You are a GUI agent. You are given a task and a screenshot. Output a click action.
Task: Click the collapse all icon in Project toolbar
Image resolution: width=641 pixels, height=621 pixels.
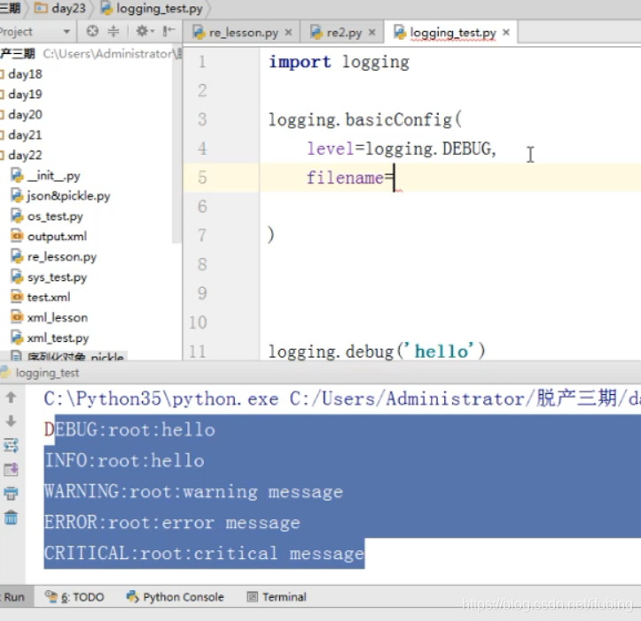(x=113, y=31)
